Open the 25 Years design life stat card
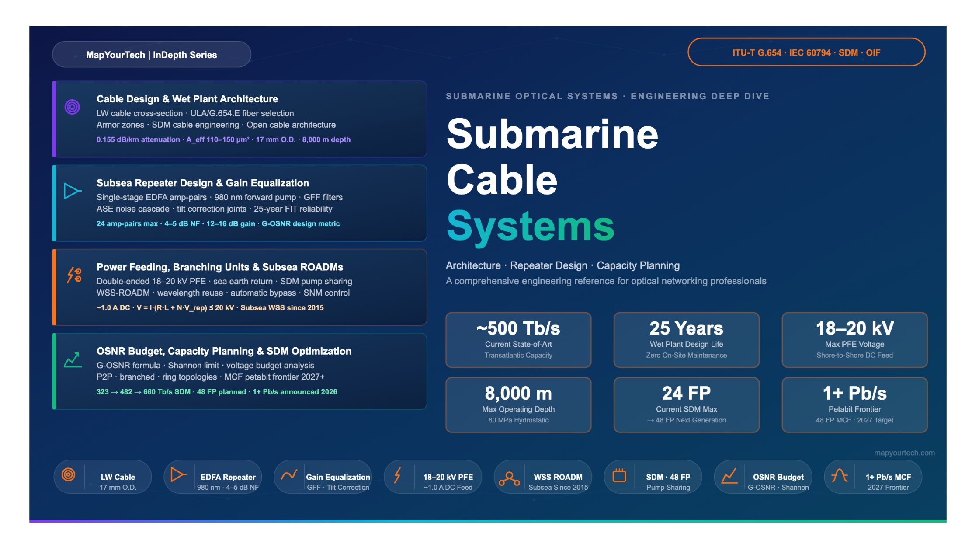Image resolution: width=979 pixels, height=551 pixels. (686, 340)
